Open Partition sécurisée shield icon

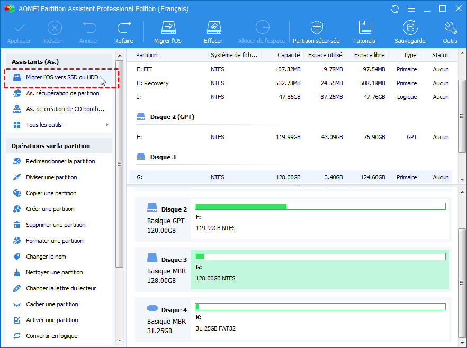(x=317, y=28)
